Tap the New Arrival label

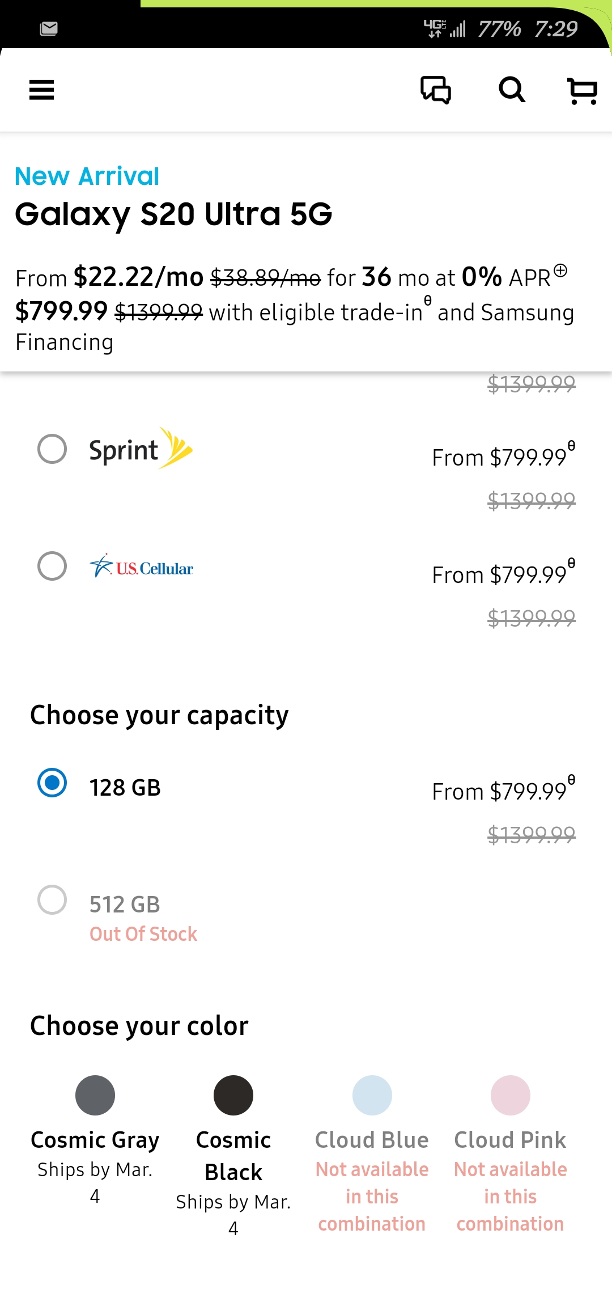click(87, 176)
